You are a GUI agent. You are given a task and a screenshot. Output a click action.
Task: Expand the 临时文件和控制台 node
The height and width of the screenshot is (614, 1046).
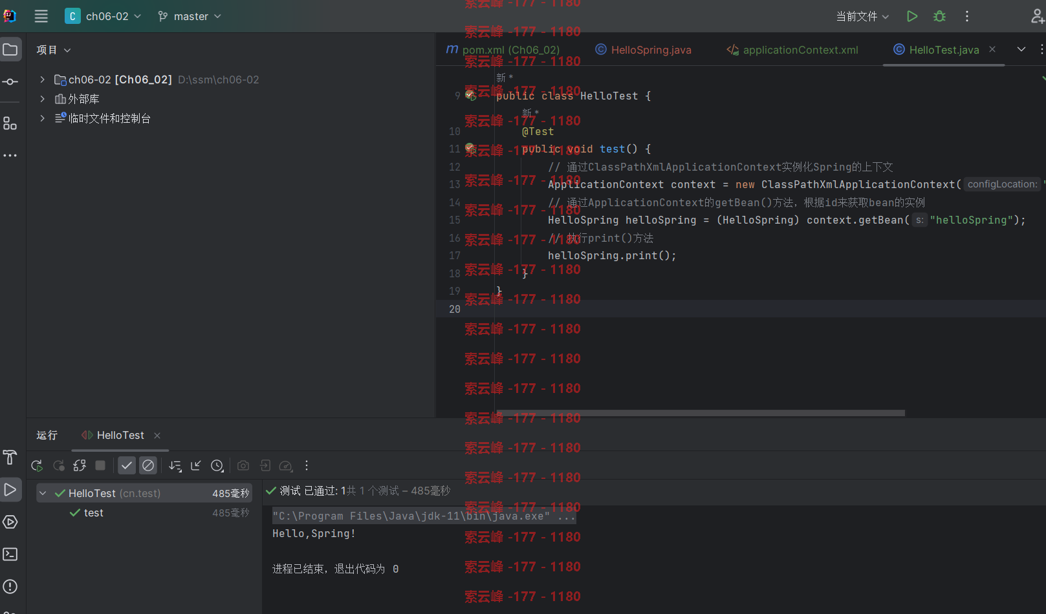click(42, 118)
